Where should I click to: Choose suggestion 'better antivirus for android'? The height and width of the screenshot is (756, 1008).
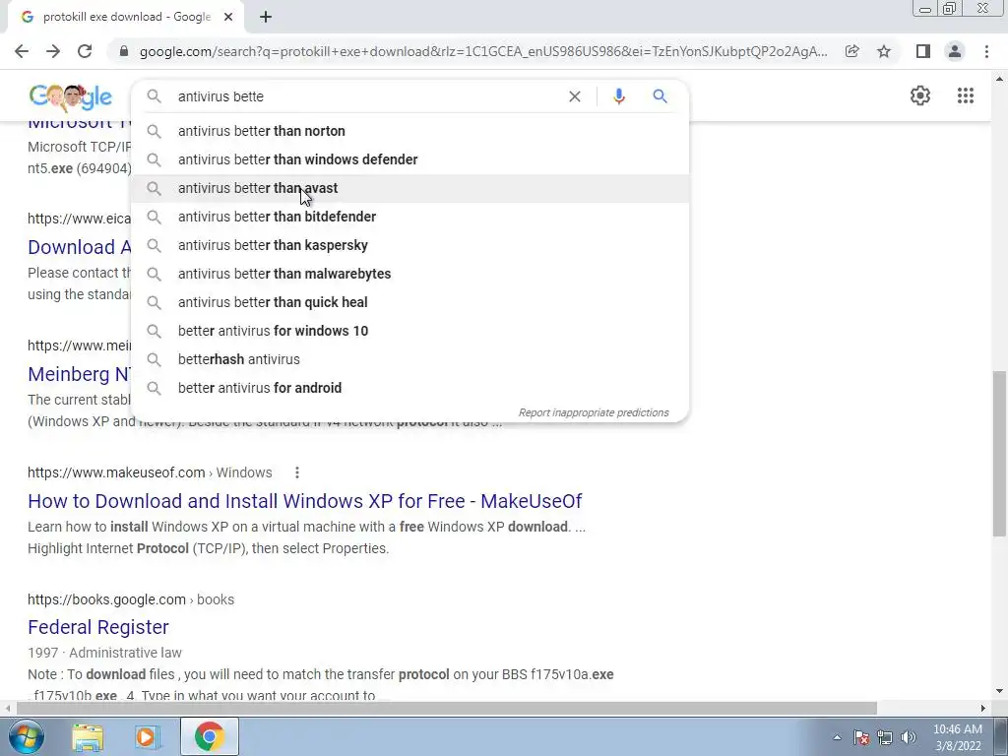tap(409, 388)
